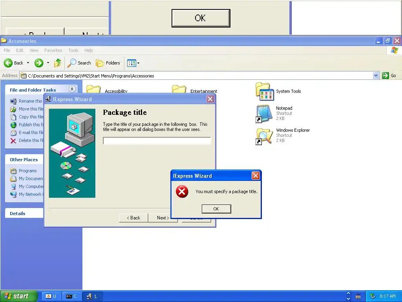Click the green Forward arrow button
Viewport: 402px width, 302px height.
tap(39, 63)
